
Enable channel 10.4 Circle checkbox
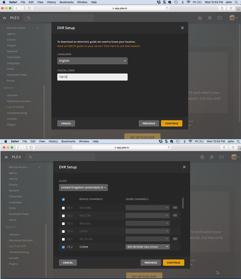point(63,231)
